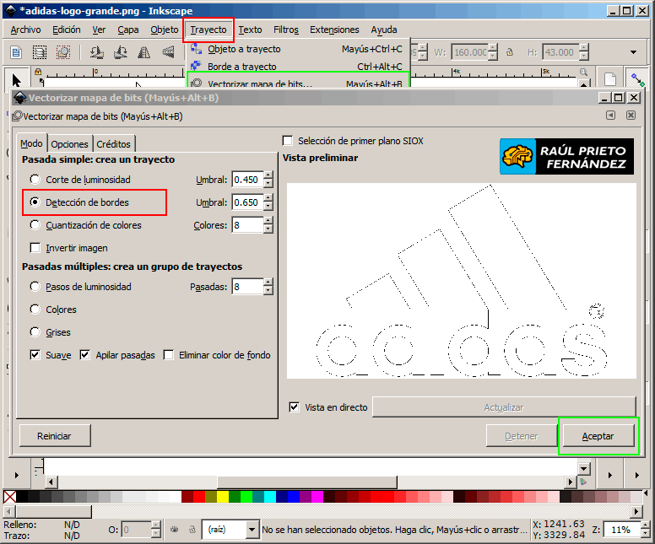Increase Umbral value for Detección de bordes
Viewport: 655px width, 544px height.
[x=268, y=198]
